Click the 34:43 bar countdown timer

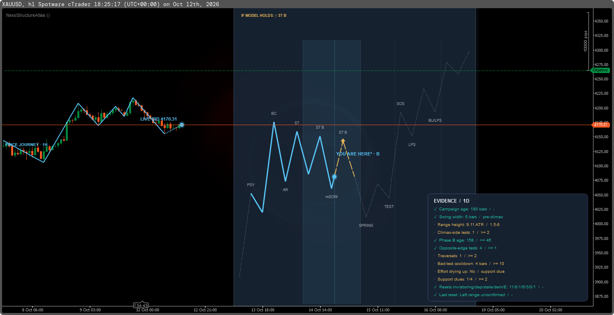tap(141, 306)
